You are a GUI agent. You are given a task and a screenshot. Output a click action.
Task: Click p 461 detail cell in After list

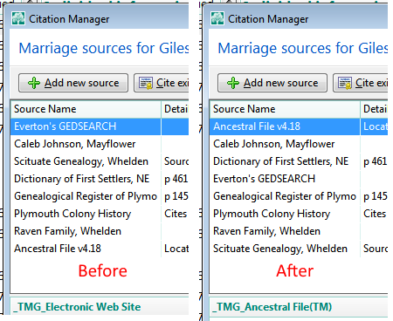pyautogui.click(x=375, y=161)
